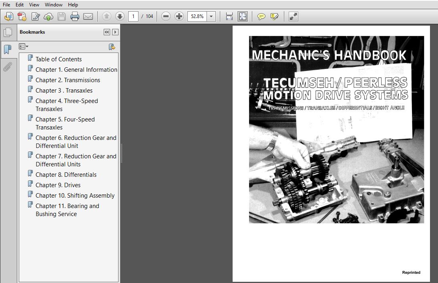Click bookmark icon beside Chapter 9. Drives
The height and width of the screenshot is (283, 438).
tap(30, 184)
